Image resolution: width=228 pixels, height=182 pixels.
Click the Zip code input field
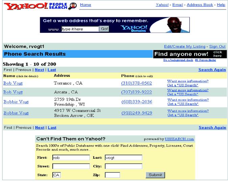pos(112,175)
